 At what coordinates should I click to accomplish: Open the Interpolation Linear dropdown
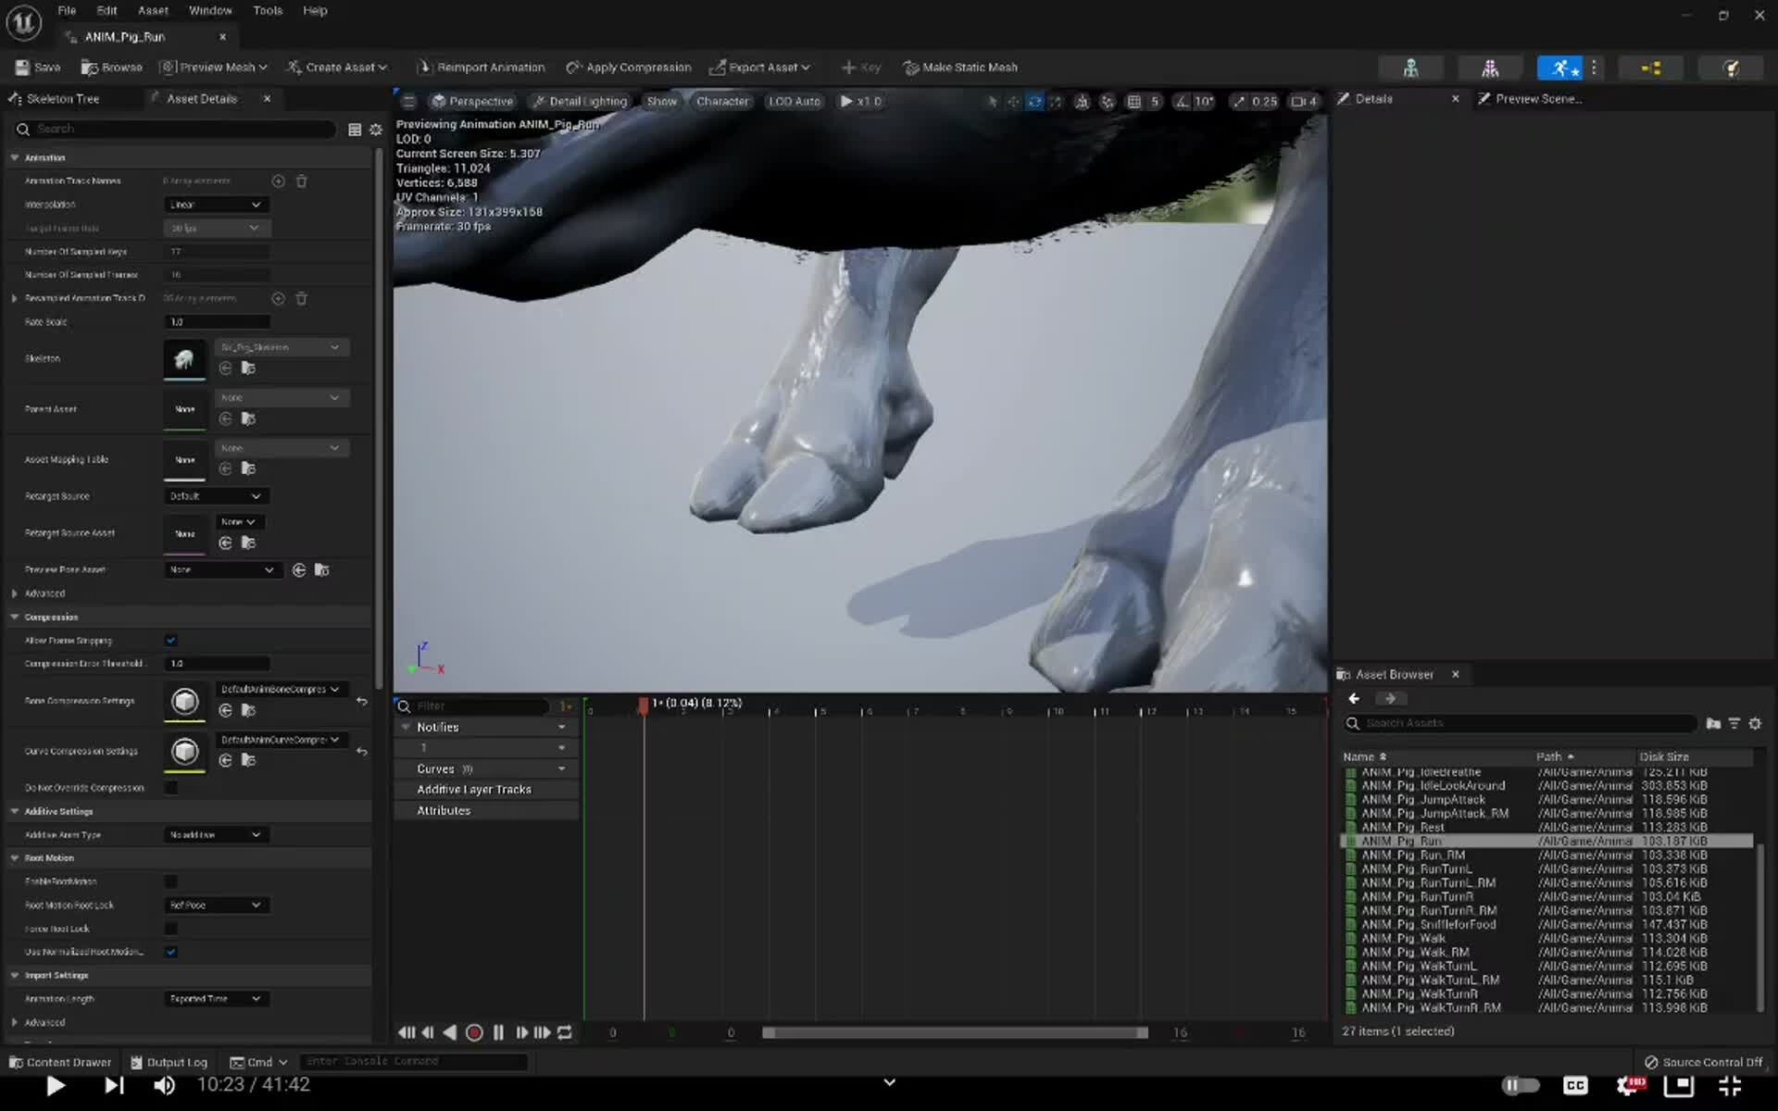[215, 204]
